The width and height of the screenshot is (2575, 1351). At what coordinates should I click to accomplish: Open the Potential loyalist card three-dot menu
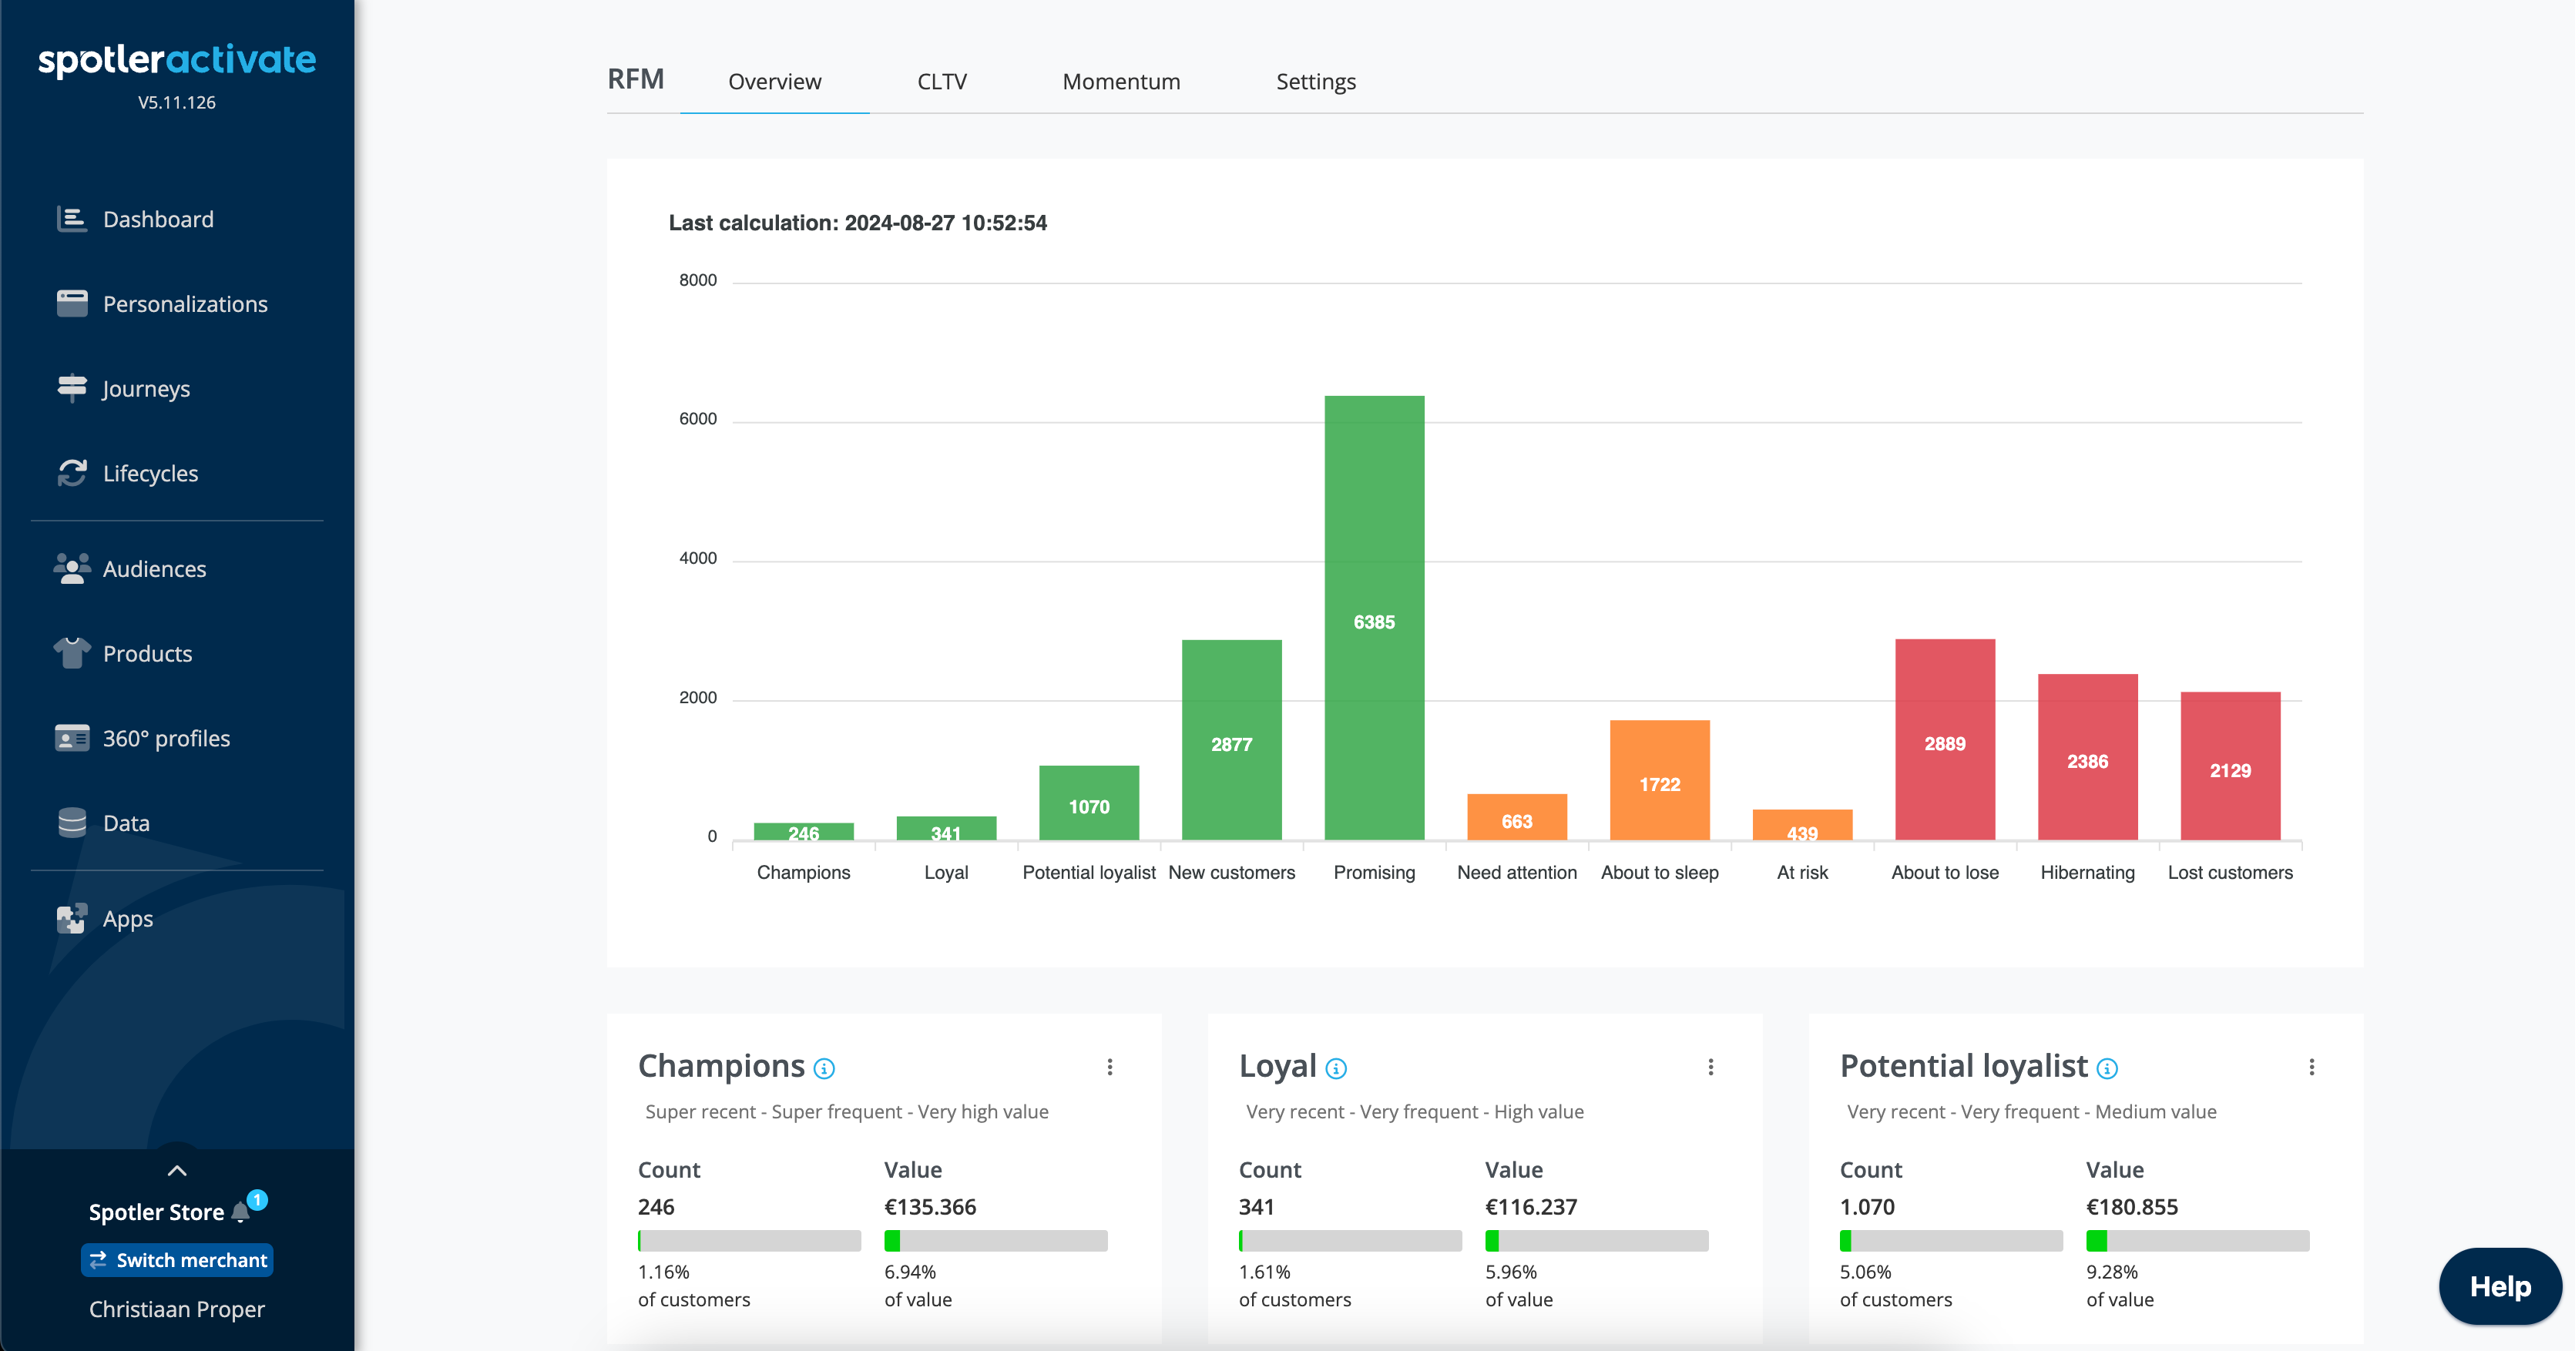pos(2311,1068)
